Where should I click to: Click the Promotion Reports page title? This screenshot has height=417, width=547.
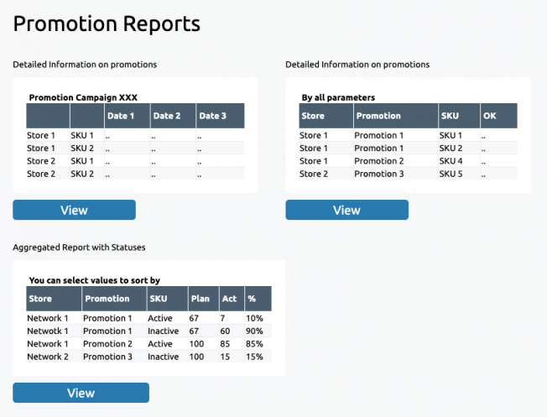coord(107,24)
